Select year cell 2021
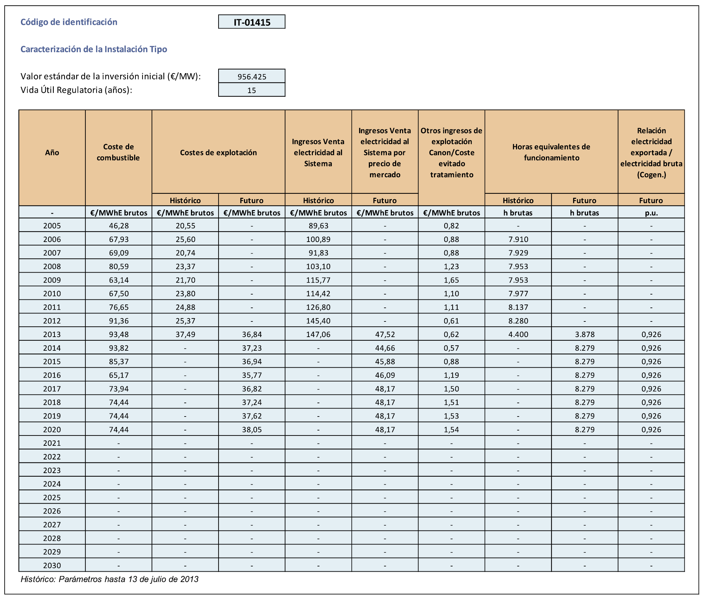 [x=52, y=443]
